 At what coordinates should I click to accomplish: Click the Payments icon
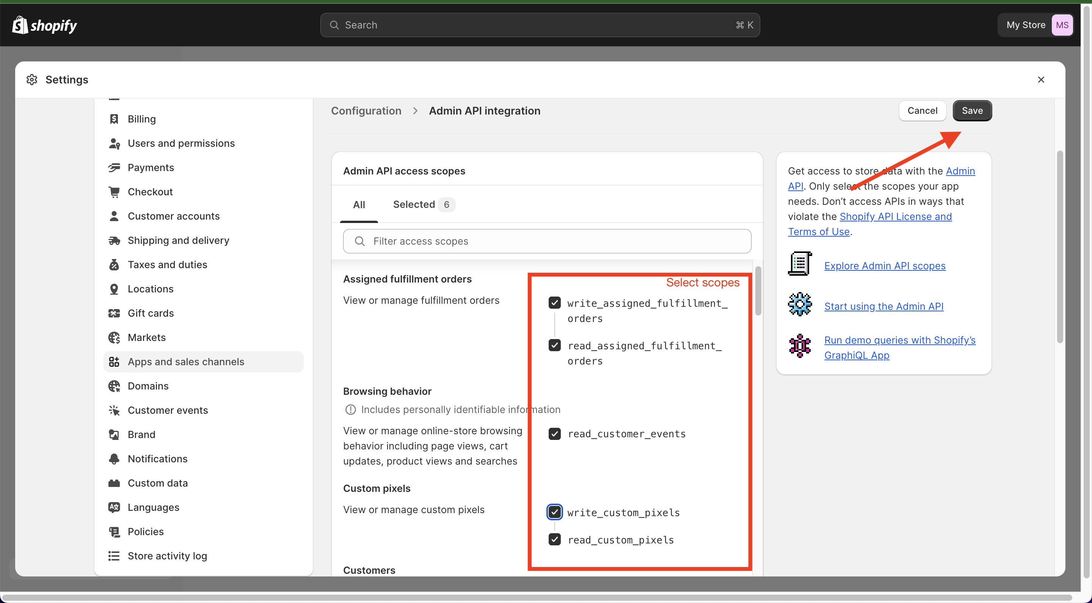tap(114, 168)
